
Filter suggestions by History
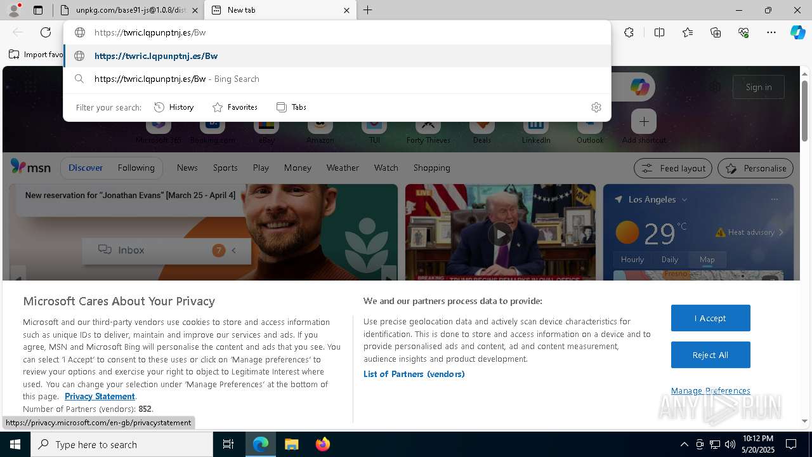174,107
